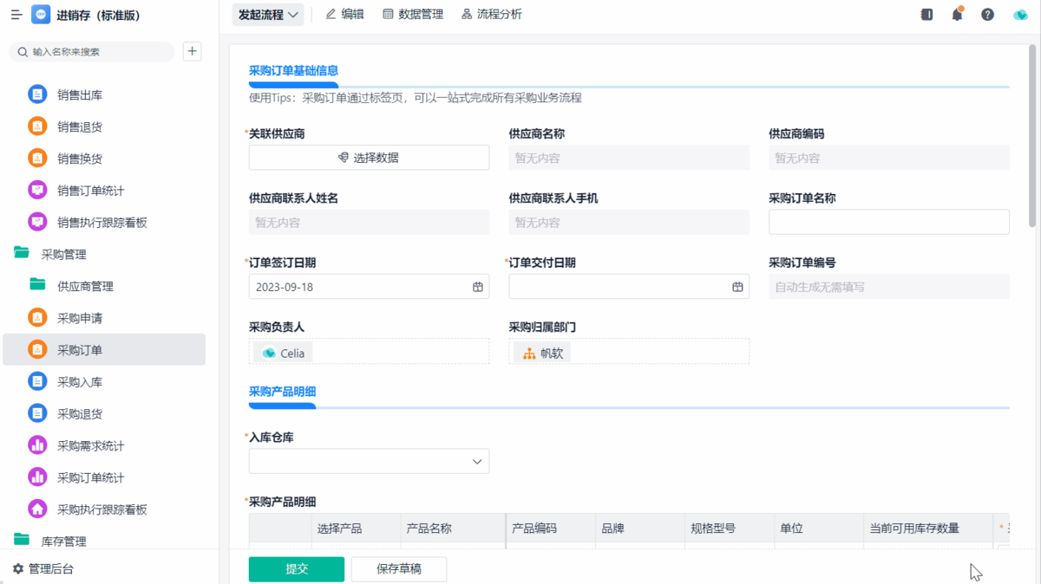Click the 采购需求统计 label in the sidebar
Image resolution: width=1041 pixels, height=584 pixels.
coord(91,445)
